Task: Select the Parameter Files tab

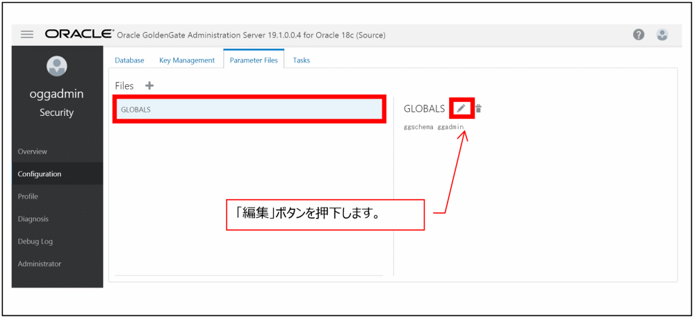Action: click(x=254, y=60)
